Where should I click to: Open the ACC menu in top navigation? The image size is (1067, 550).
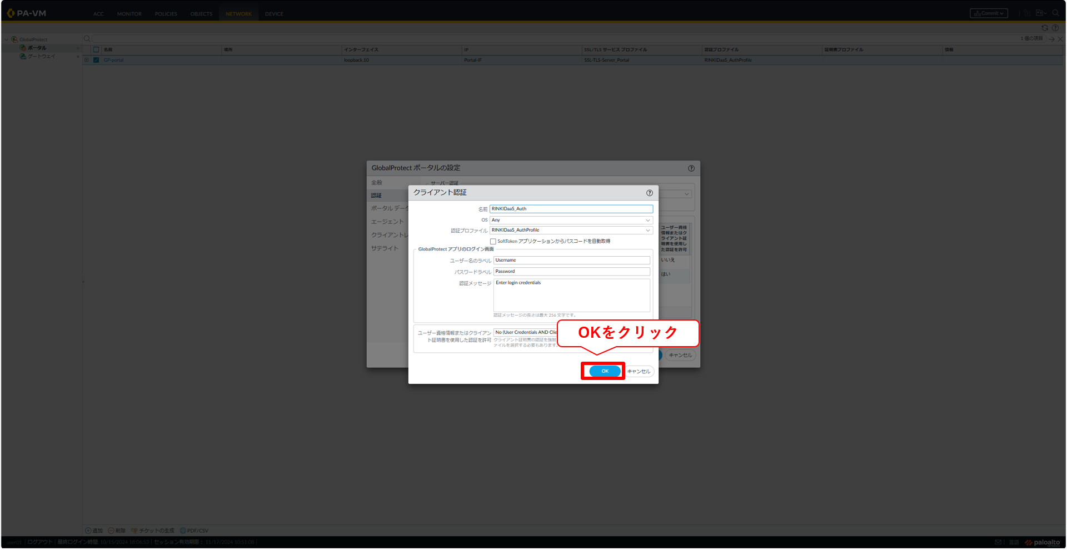(98, 14)
